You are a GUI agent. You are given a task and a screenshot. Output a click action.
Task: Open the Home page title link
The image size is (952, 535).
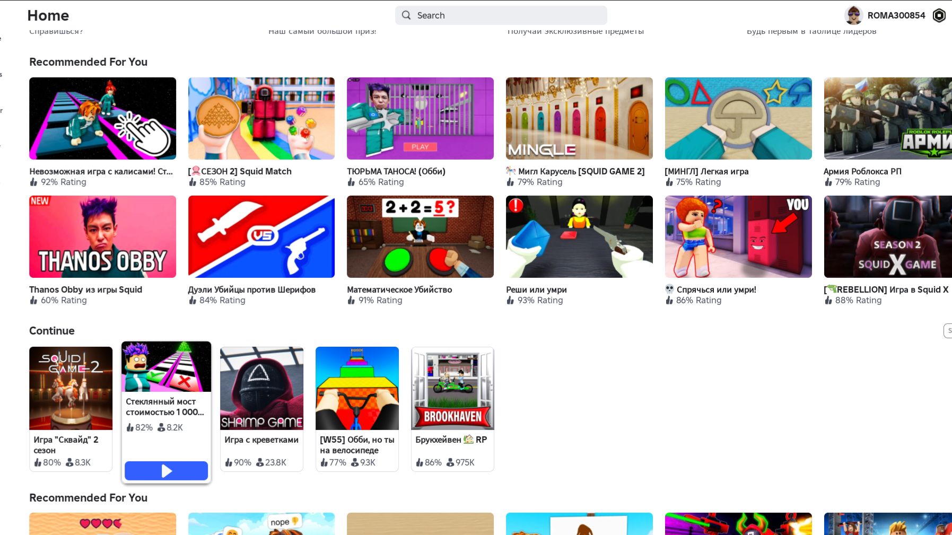pyautogui.click(x=48, y=15)
